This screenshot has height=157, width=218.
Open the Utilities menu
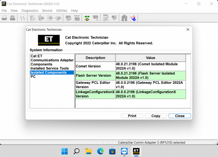61,11
